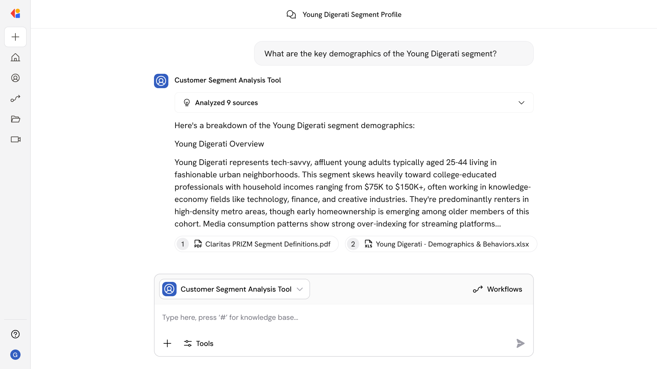Open Claritas PRIZM Segment Definitions.pdf source
Viewport: 657px width, 369px height.
pos(256,244)
